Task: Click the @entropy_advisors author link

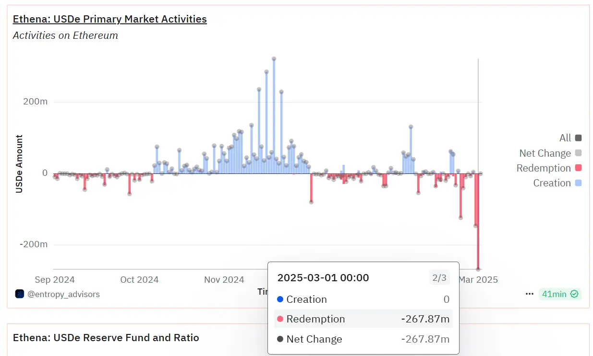Action: pyautogui.click(x=63, y=294)
